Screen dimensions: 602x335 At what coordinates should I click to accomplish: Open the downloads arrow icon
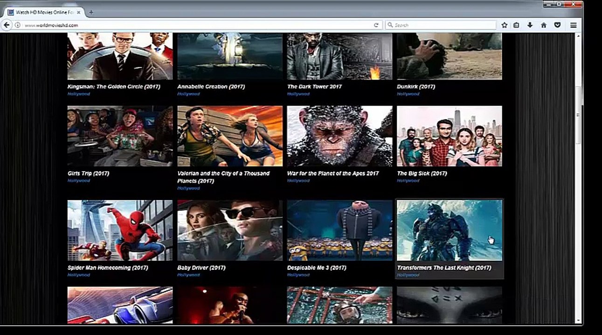click(x=530, y=25)
